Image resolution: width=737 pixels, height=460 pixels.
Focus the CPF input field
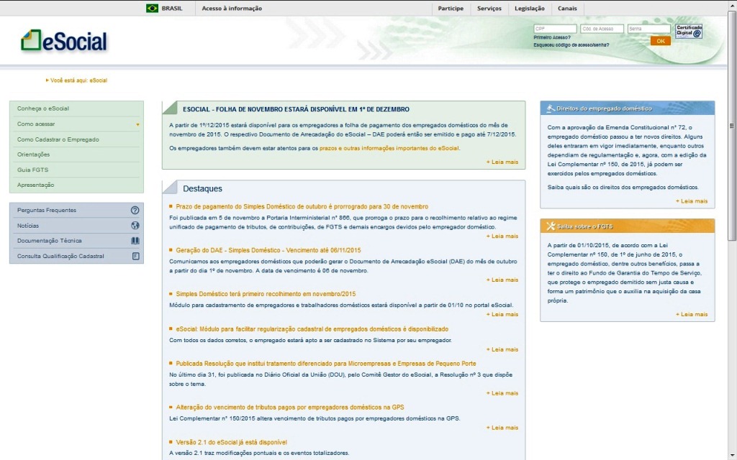pos(555,29)
